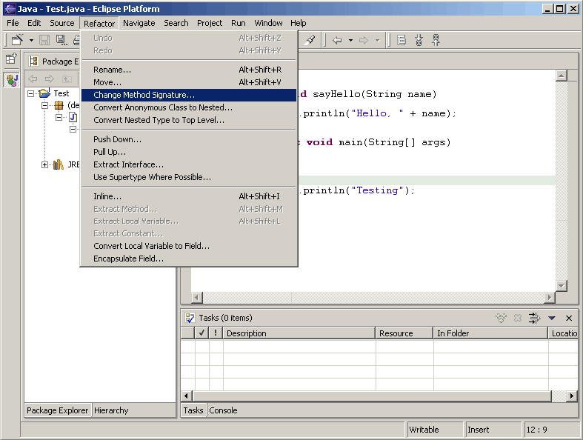This screenshot has width=583, height=440.
Task: Click Package Explorer Forward arrow
Action: (49, 79)
